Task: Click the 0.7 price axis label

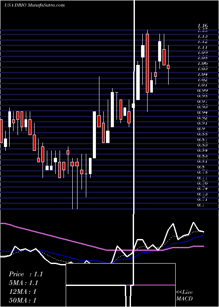Action: 201,205
